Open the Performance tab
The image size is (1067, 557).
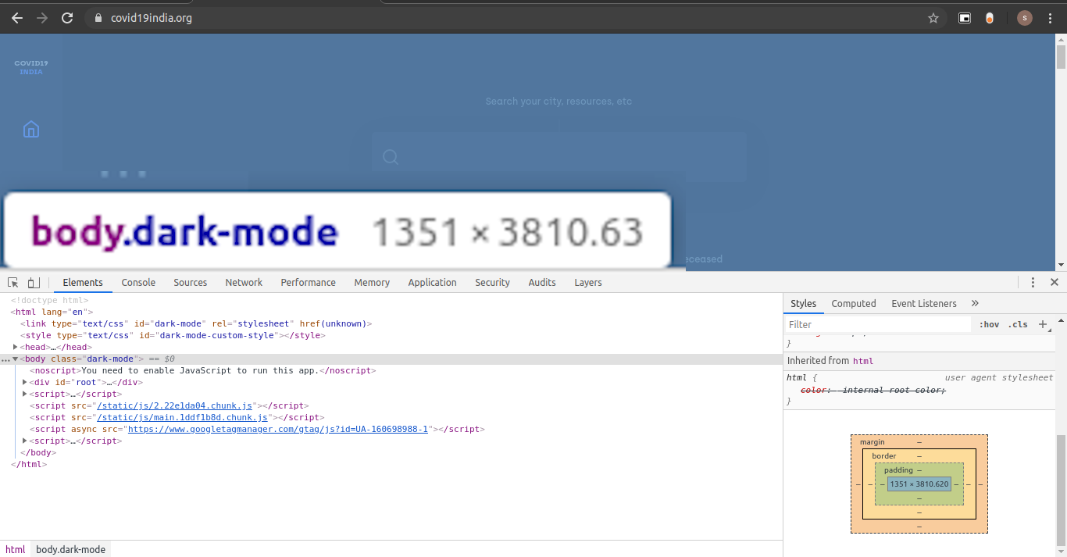point(309,283)
